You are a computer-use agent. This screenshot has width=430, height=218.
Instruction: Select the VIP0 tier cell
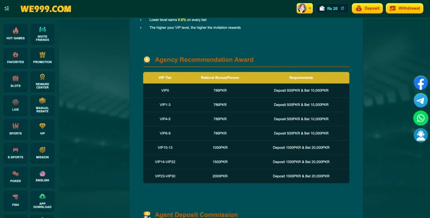click(x=165, y=90)
